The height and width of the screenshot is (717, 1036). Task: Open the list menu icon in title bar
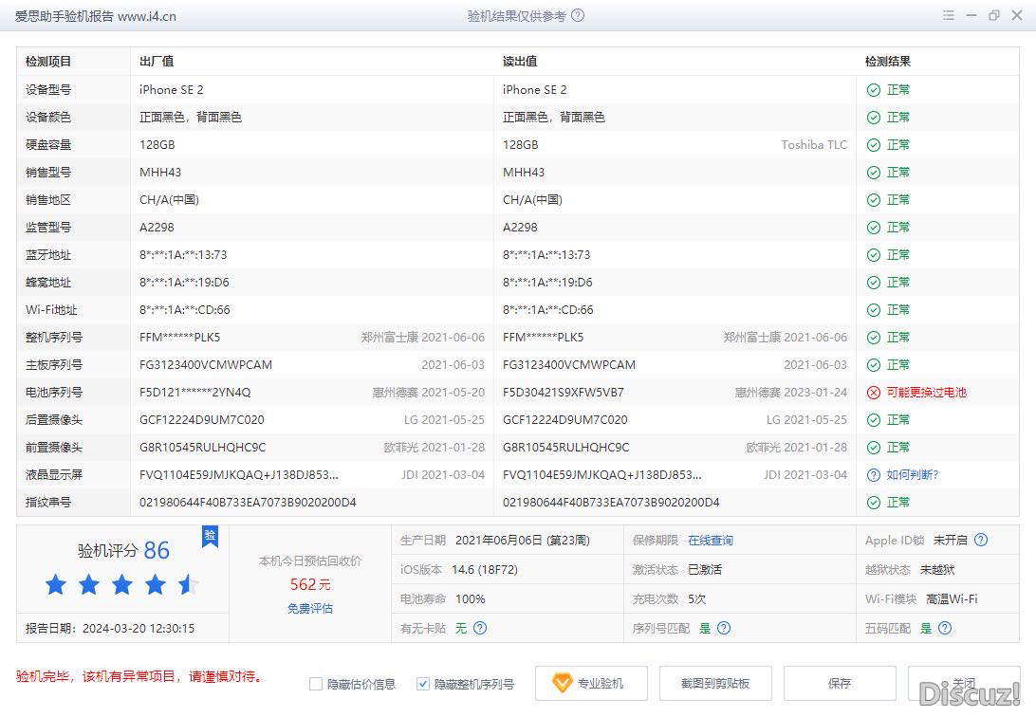pos(949,15)
